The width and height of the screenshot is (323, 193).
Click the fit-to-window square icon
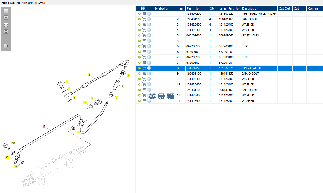[x=6, y=32]
